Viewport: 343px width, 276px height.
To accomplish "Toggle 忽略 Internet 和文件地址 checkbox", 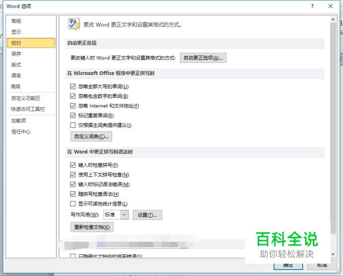I will 73,106.
